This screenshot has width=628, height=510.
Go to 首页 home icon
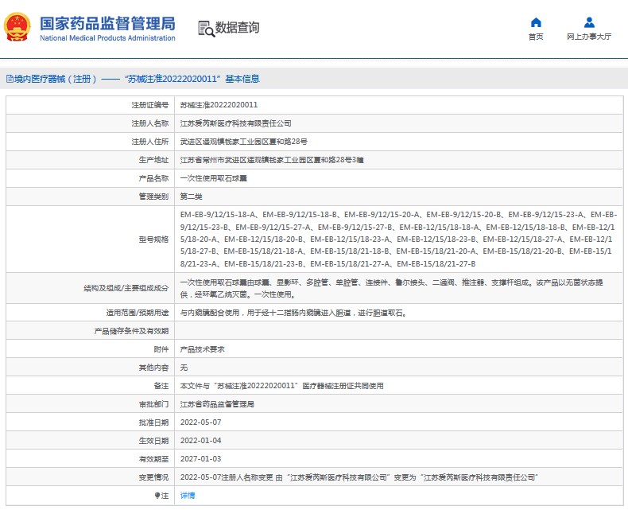coord(536,22)
